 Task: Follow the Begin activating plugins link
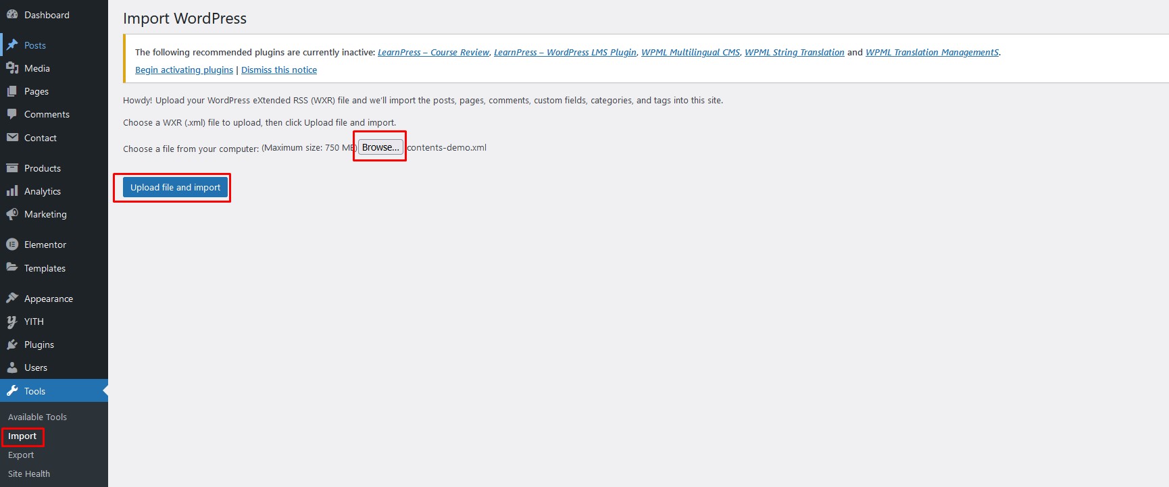point(184,70)
